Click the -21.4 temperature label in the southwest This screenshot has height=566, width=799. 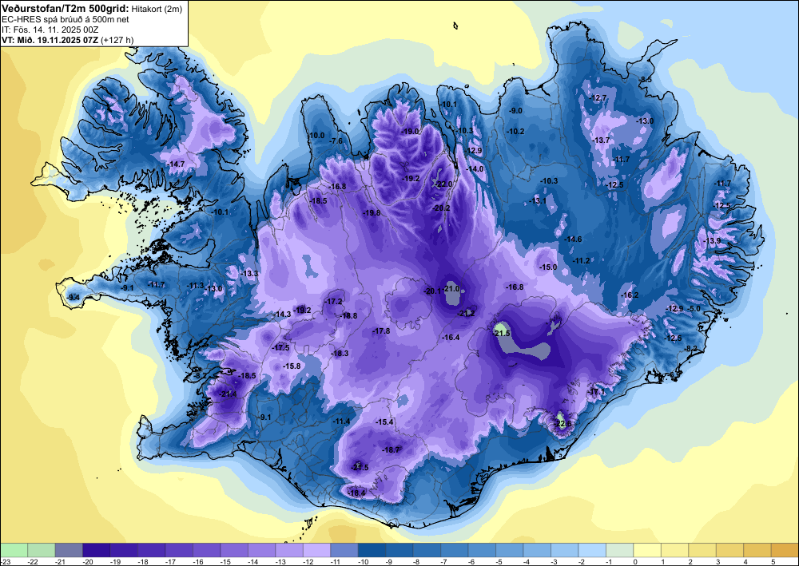[228, 394]
